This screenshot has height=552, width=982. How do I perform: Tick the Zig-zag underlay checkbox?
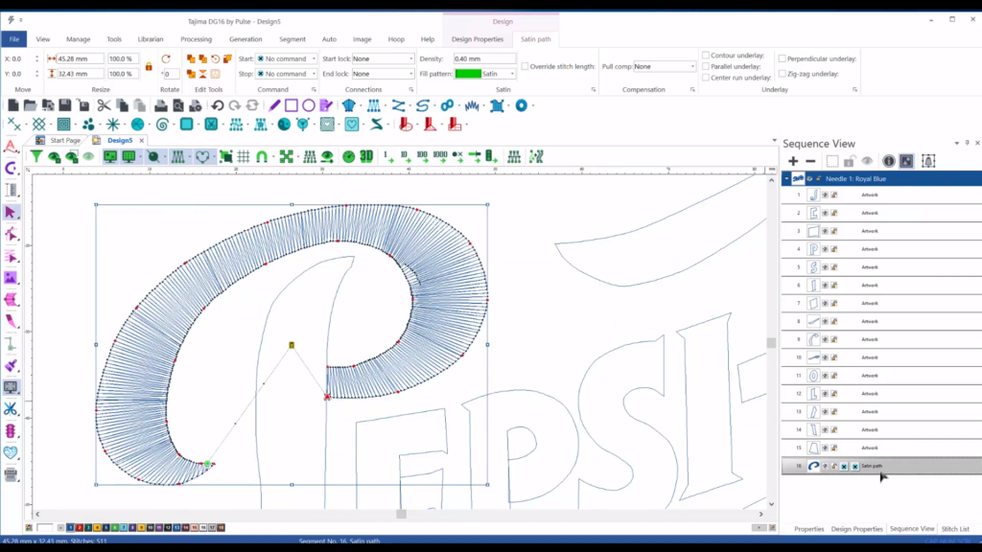pos(783,73)
